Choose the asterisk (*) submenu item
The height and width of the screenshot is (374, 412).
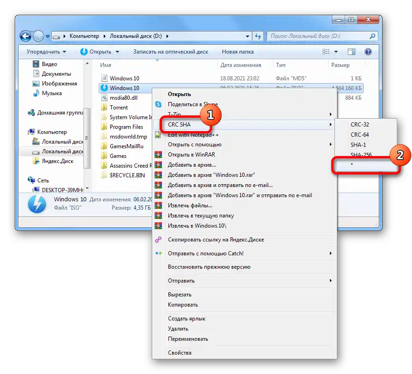(366, 165)
